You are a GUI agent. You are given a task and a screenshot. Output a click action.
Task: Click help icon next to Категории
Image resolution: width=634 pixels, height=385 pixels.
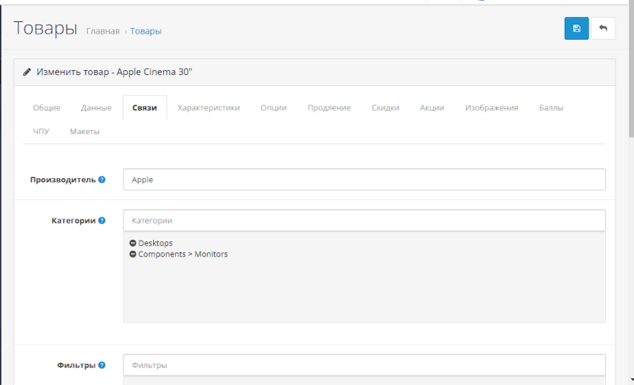102,220
